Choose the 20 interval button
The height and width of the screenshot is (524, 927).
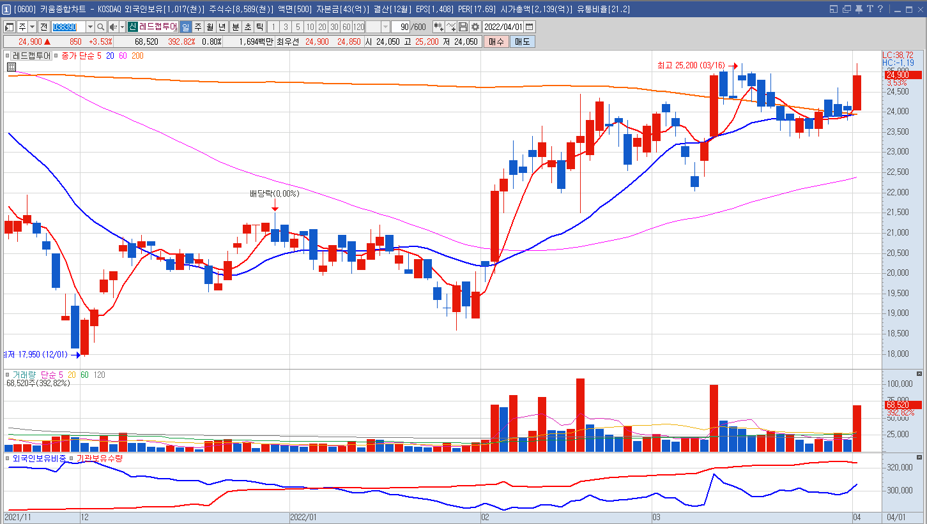tap(321, 27)
